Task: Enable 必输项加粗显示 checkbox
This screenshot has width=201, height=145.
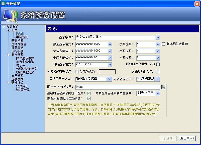Action: pyautogui.click(x=158, y=72)
